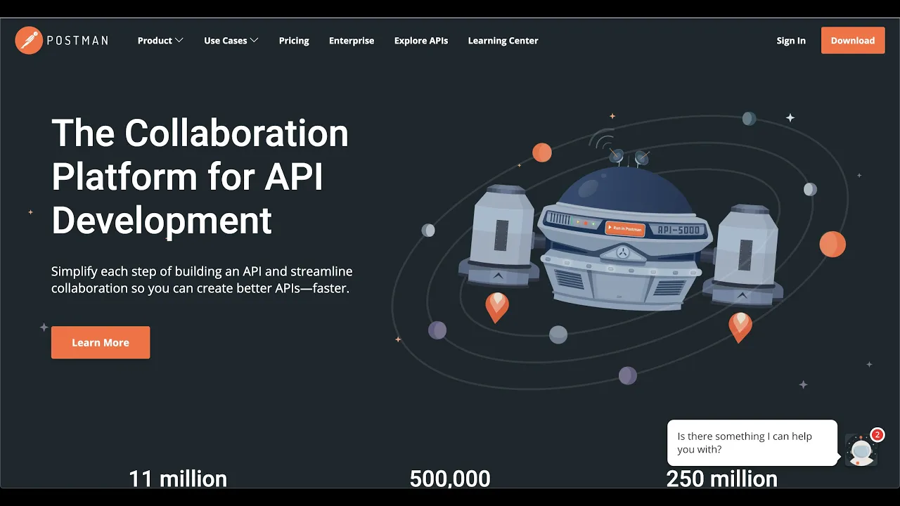This screenshot has height=506, width=900.
Task: Click the API-5000 label on spaceship
Action: (679, 230)
